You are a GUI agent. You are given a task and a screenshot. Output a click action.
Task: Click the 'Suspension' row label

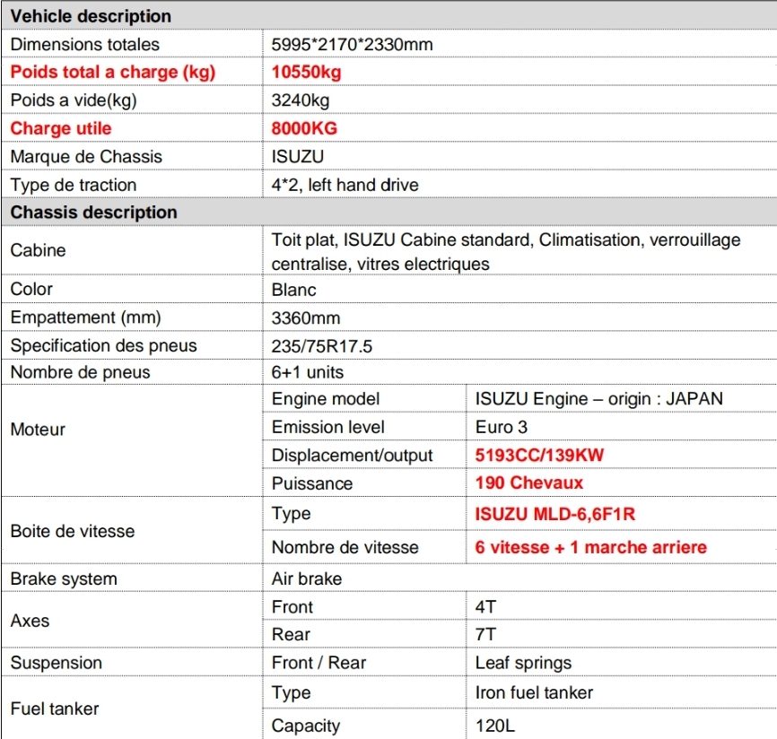coord(56,664)
